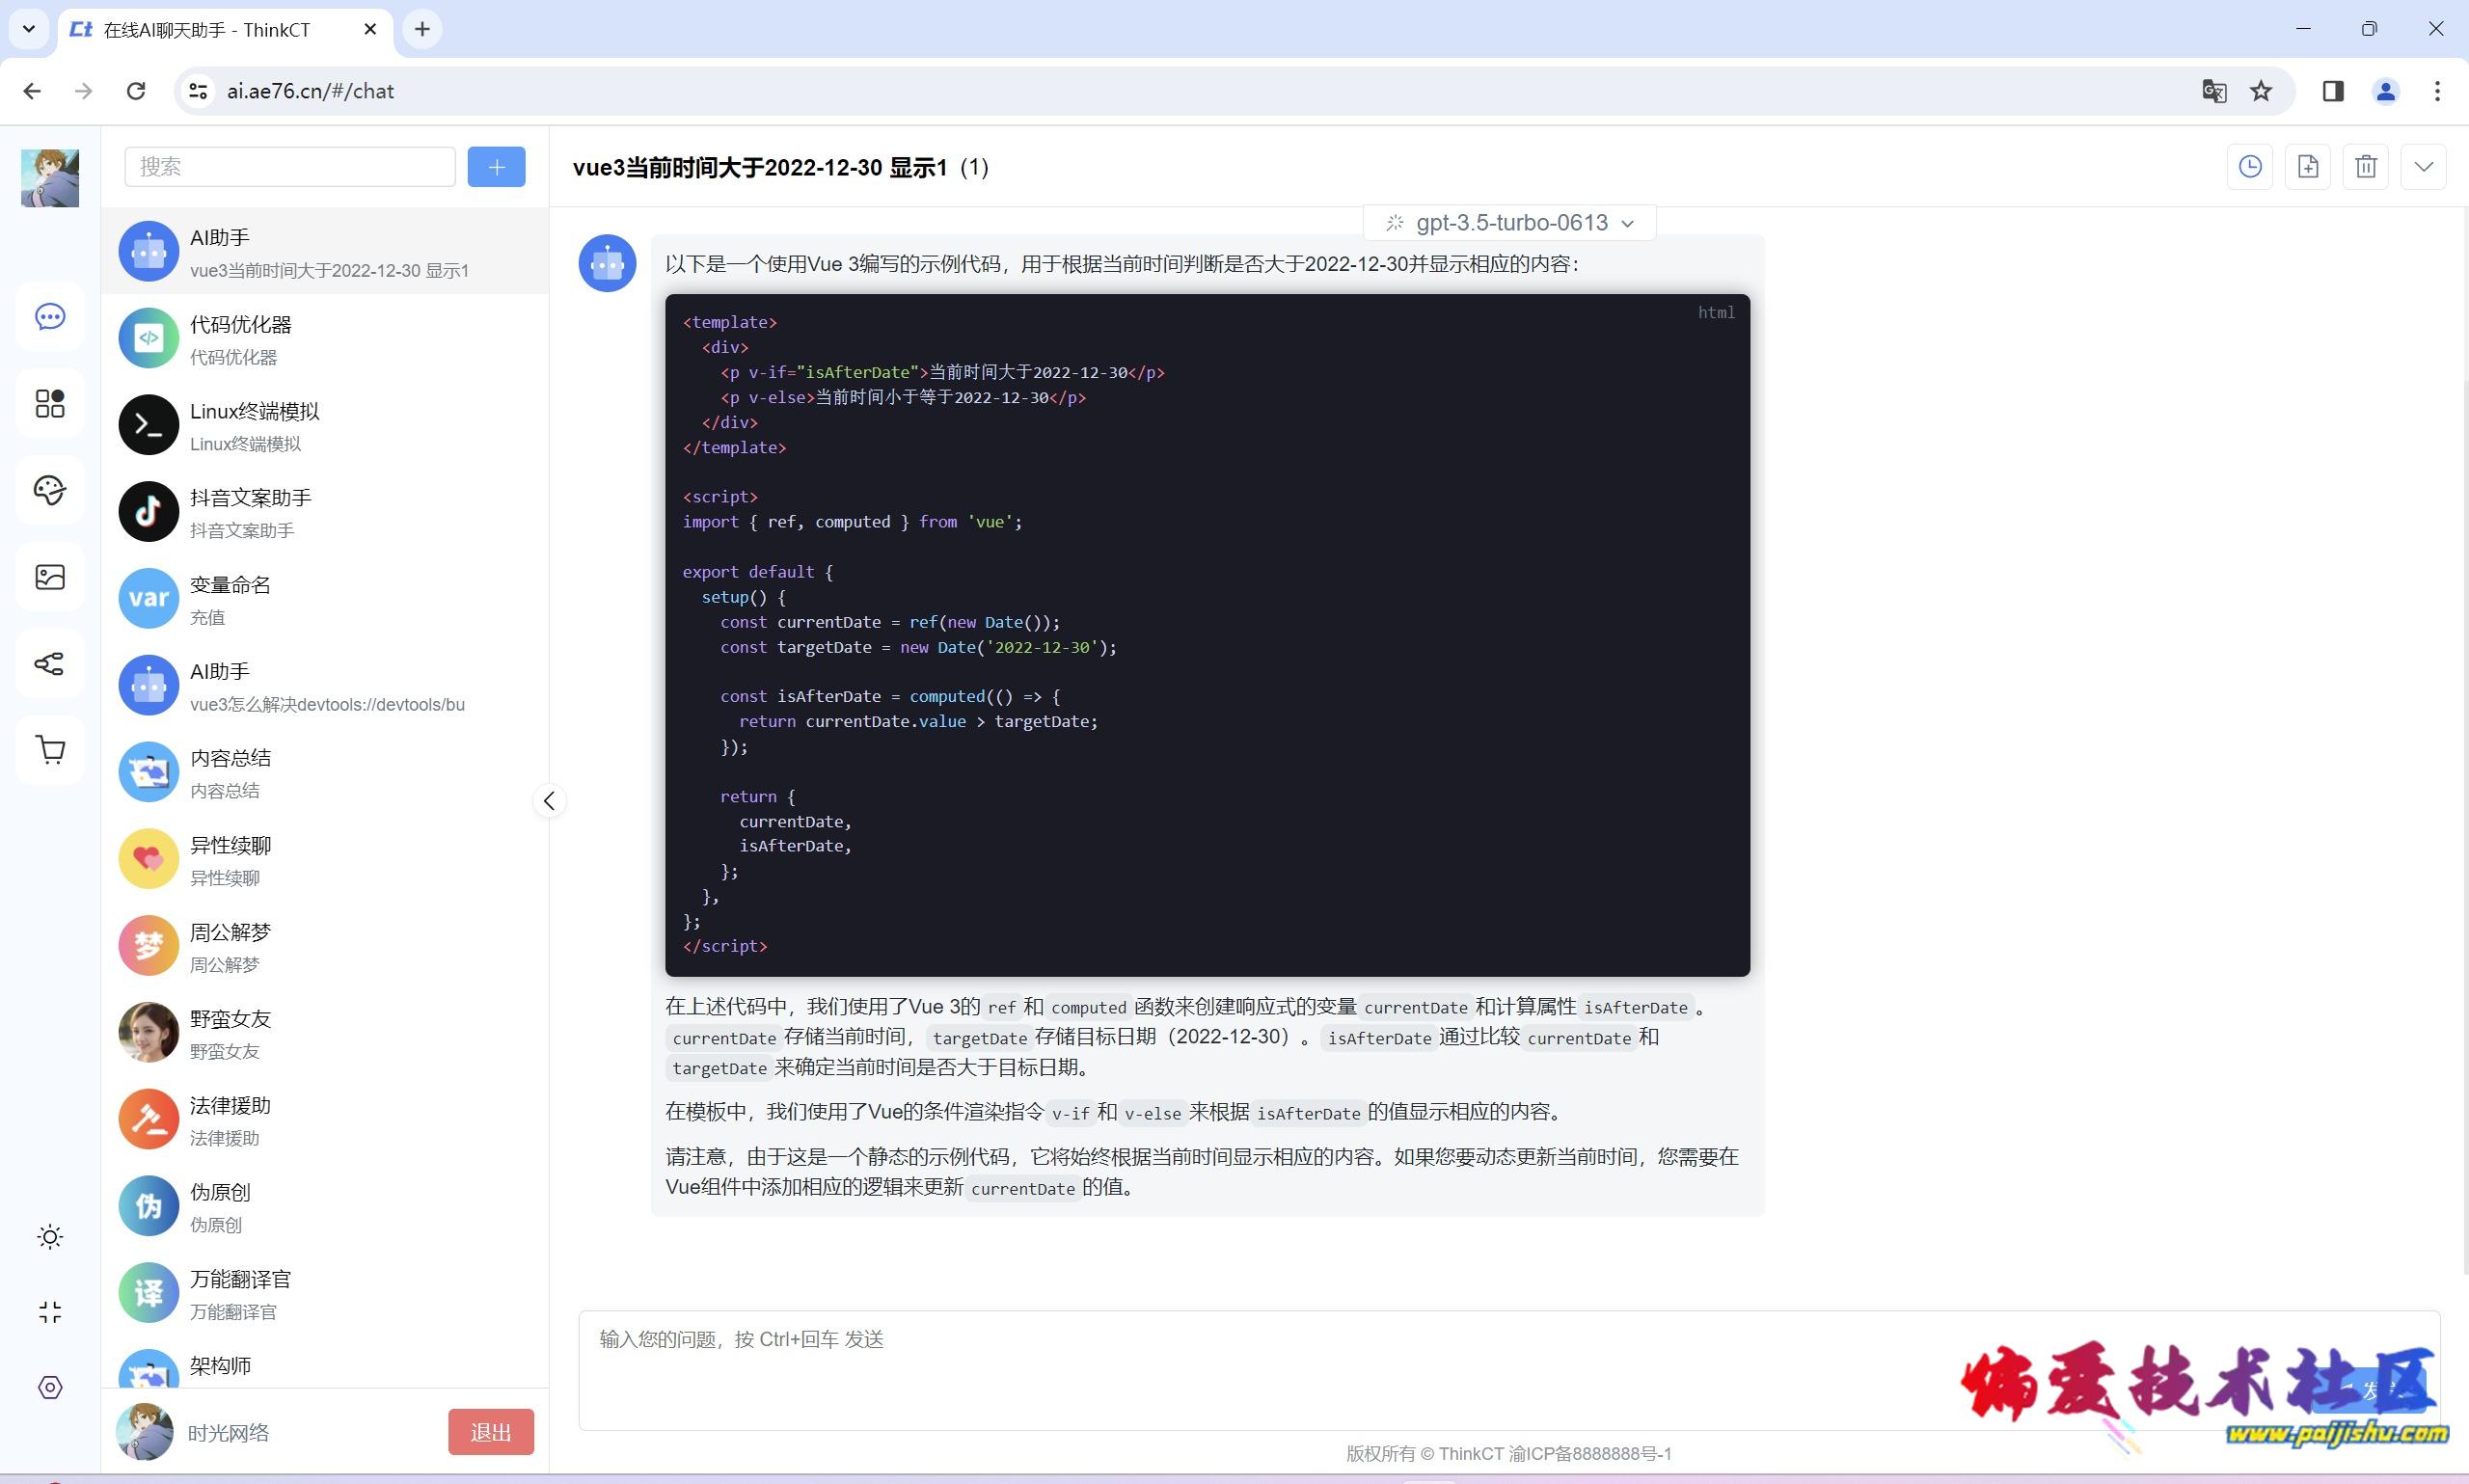This screenshot has height=1484, width=2469.
Task: Select the 伪原创 assistant
Action: coord(325,1207)
